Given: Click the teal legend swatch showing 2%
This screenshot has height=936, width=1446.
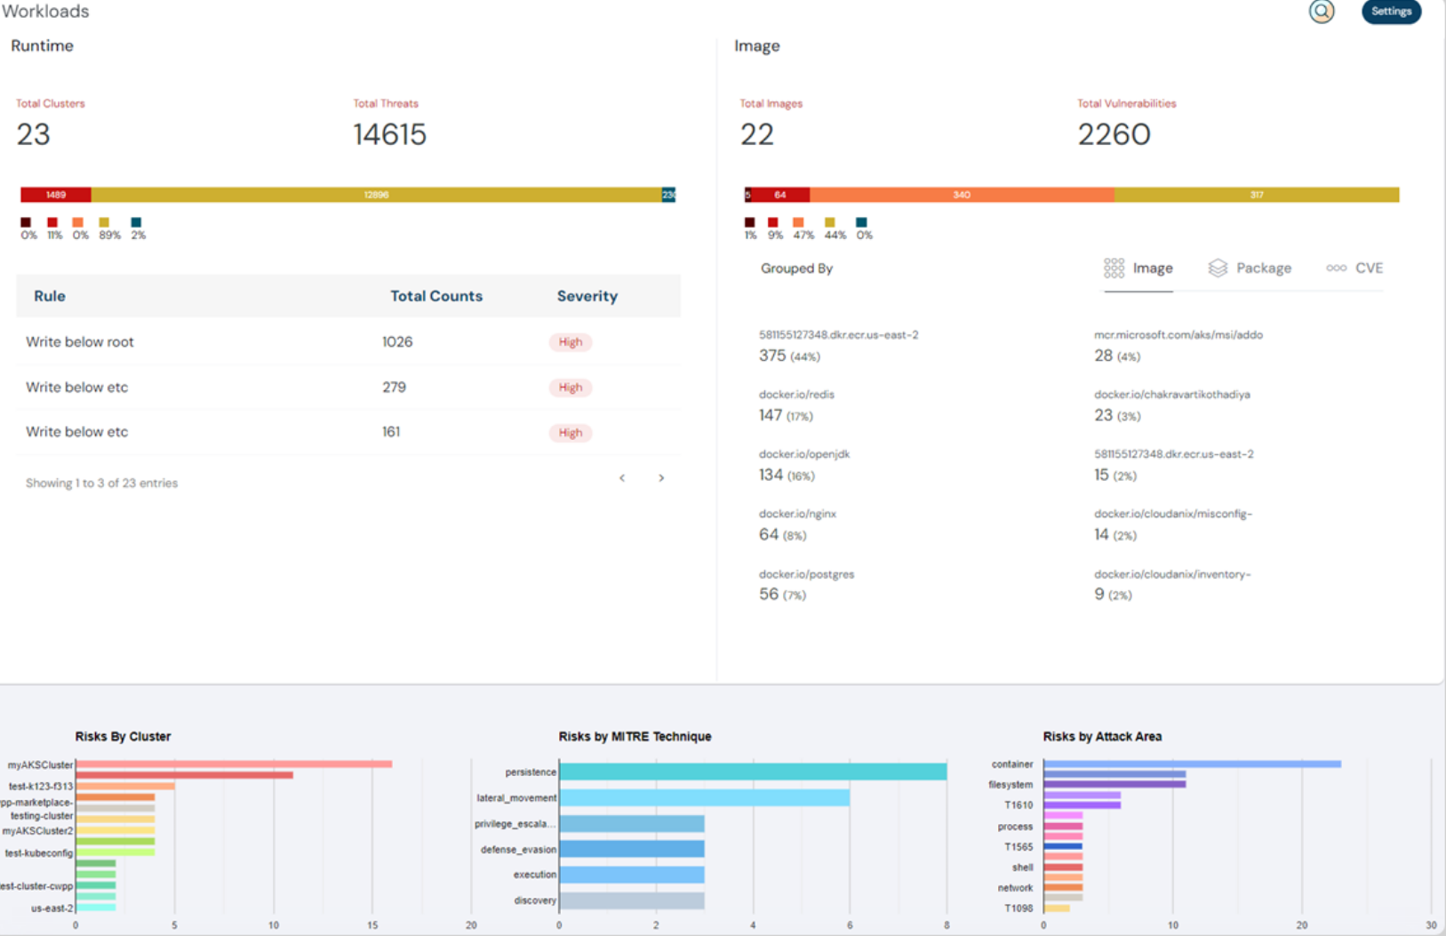Looking at the screenshot, I should [x=136, y=223].
